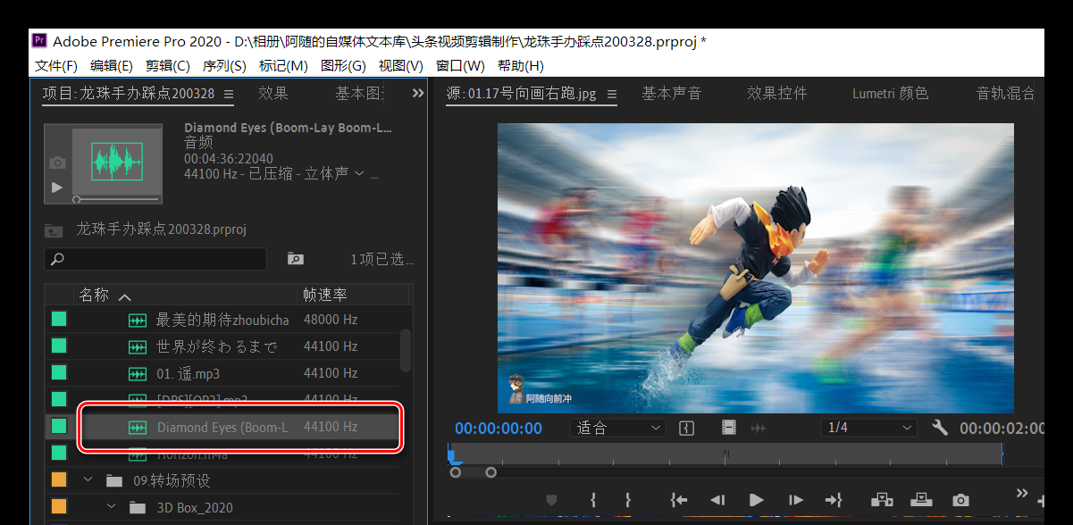Viewport: 1073px width, 525px height.
Task: Open the 文件(F) menu
Action: (56, 66)
